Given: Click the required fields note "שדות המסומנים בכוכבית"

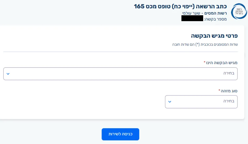Looking at the screenshot, I should pyautogui.click(x=205, y=44).
